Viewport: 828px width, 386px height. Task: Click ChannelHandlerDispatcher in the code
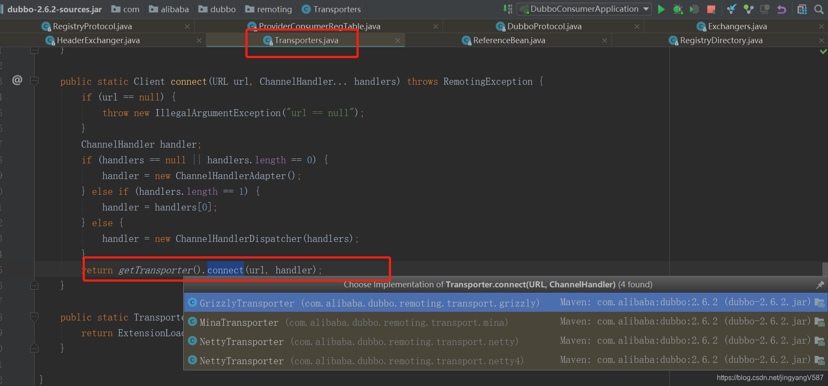[x=238, y=238]
